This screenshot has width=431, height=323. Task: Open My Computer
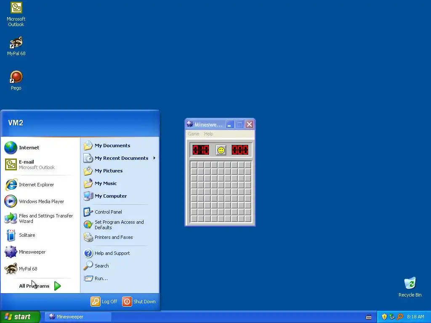[120, 196]
